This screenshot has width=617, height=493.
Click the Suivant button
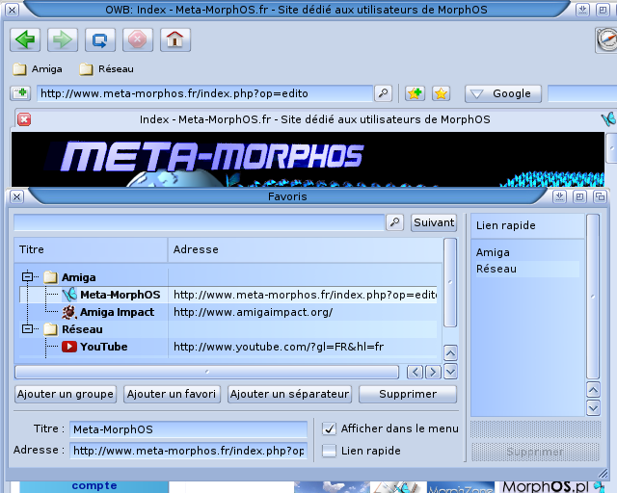(434, 222)
